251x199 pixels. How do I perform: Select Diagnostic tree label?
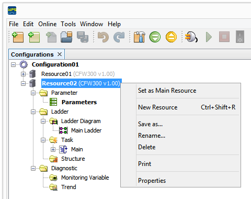click(x=64, y=168)
